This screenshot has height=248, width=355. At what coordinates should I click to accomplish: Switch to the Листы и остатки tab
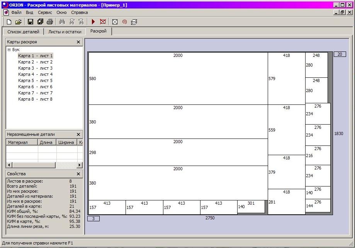(65, 32)
